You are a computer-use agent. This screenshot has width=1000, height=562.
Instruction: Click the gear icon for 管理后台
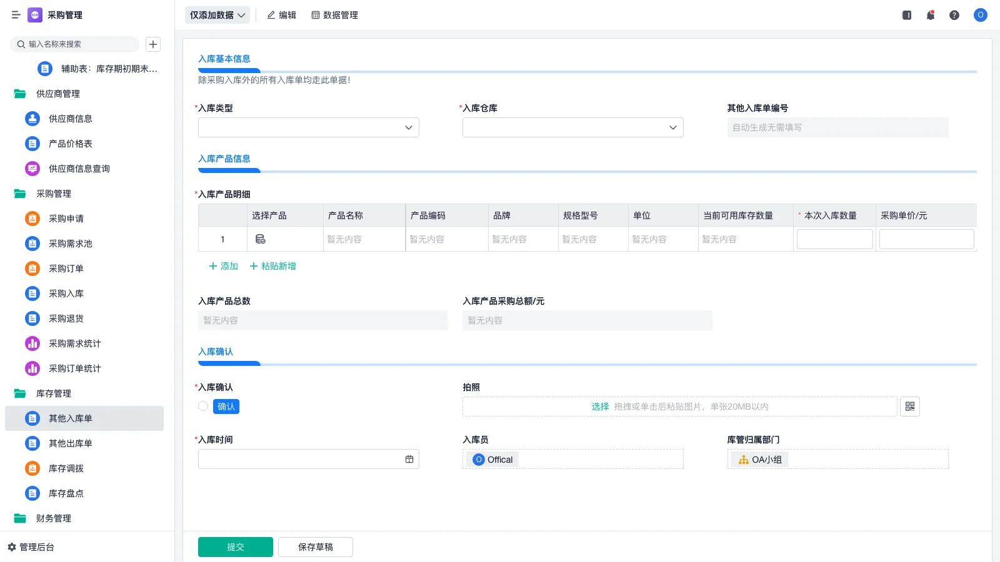[x=12, y=547]
